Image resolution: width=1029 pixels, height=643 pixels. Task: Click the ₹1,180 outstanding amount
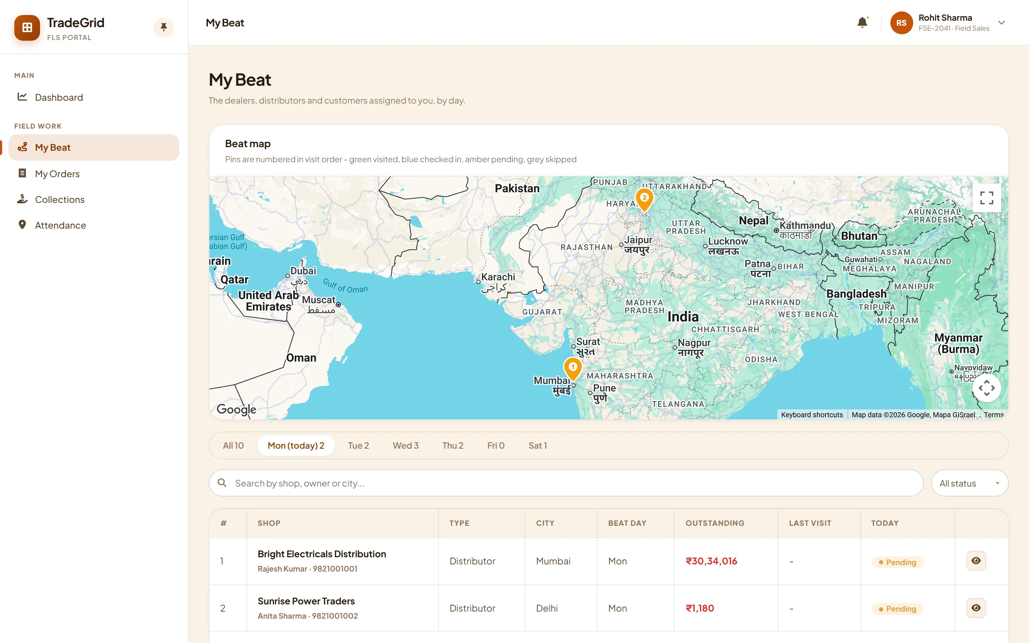(700, 609)
